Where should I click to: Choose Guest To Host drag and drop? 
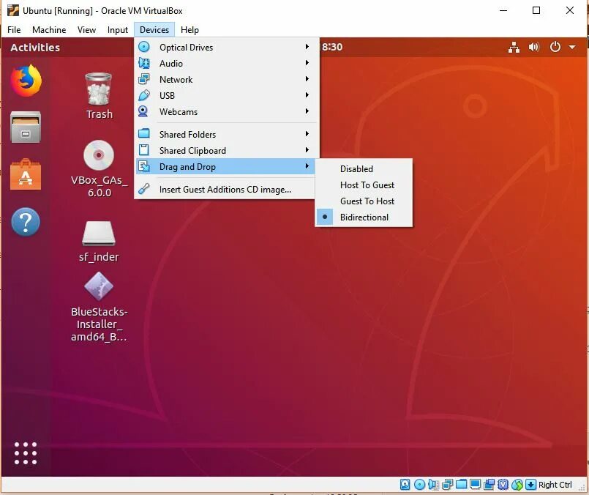364,201
